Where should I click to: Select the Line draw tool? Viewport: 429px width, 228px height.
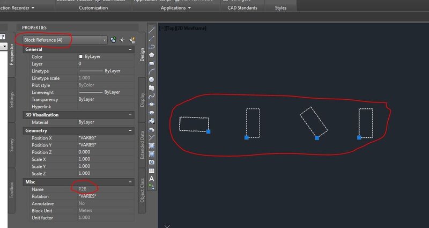(x=152, y=29)
